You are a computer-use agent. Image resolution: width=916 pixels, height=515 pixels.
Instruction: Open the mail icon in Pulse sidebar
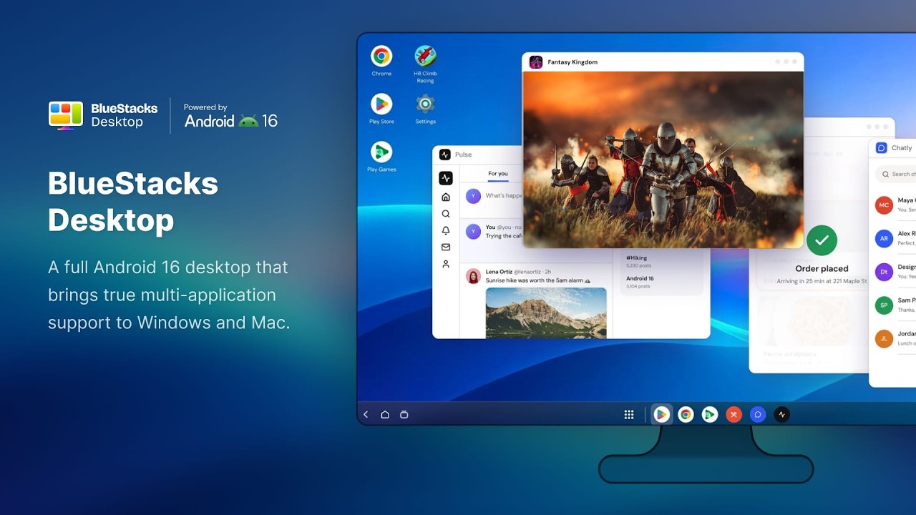pos(446,247)
